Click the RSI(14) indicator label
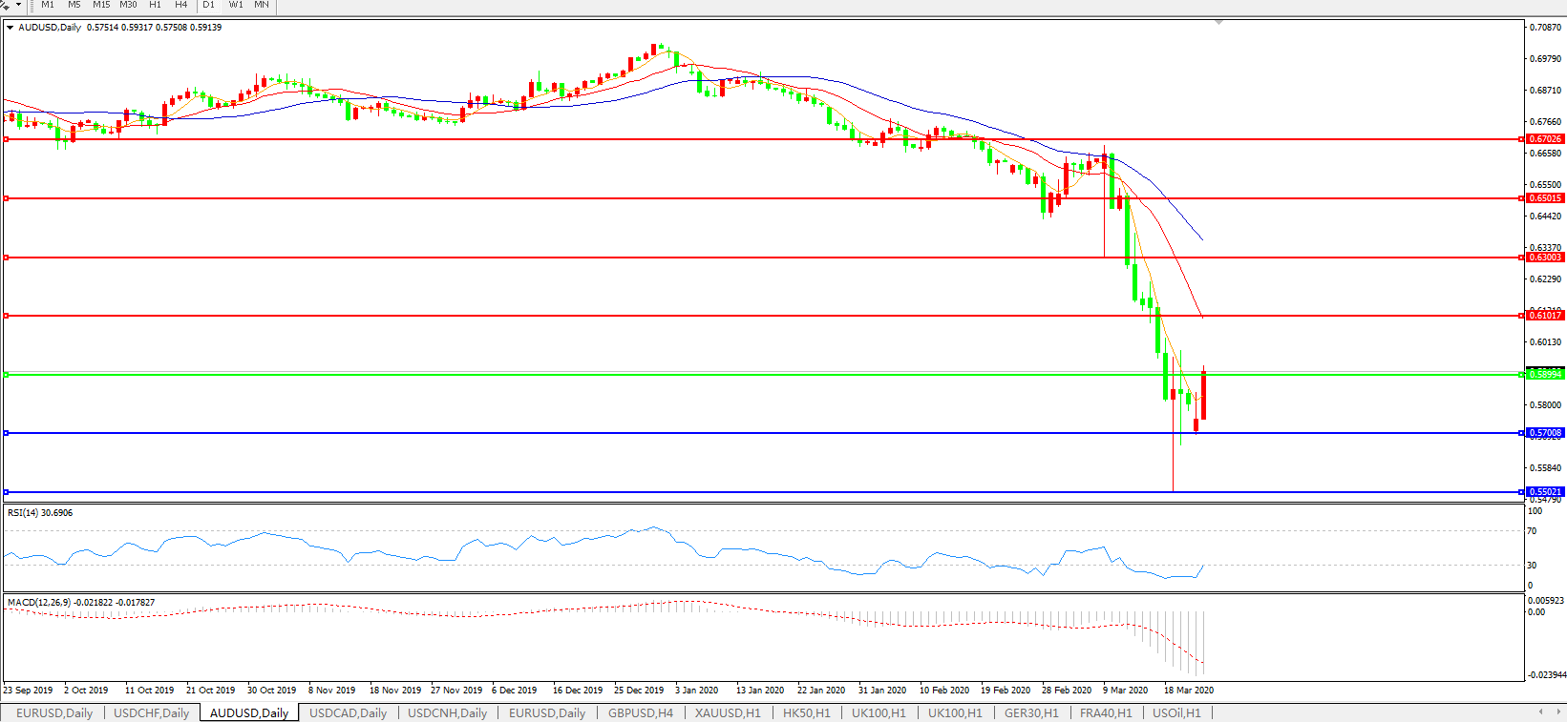Viewport: 1567px width, 722px height. pos(39,513)
